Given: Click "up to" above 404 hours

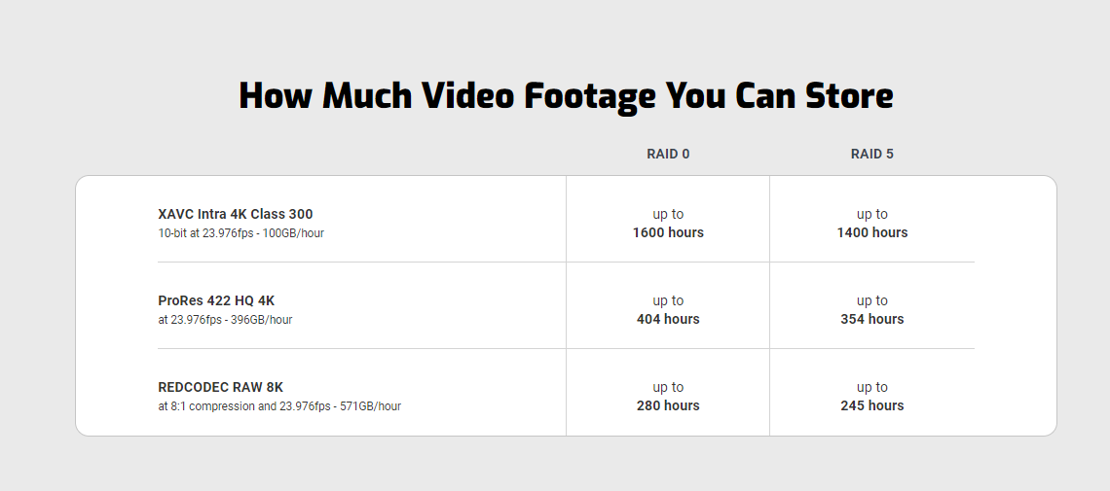Looking at the screenshot, I should (668, 300).
